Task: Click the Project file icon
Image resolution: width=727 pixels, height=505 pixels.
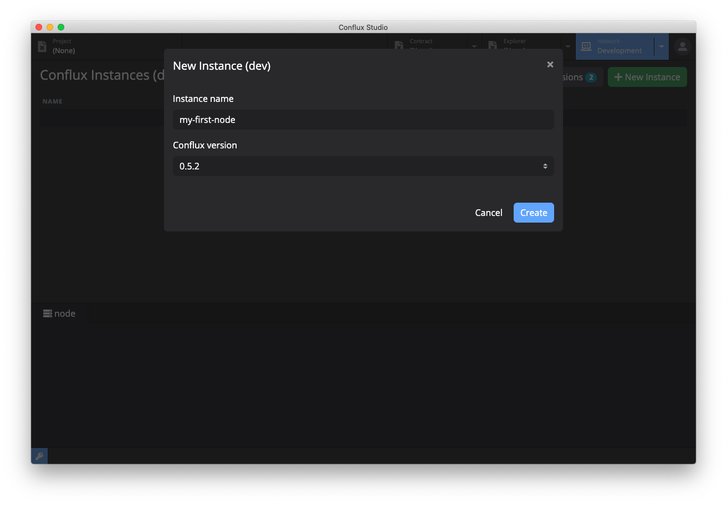Action: pos(42,47)
